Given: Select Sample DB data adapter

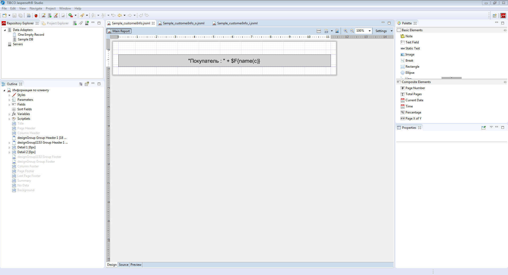Looking at the screenshot, I should [x=25, y=39].
